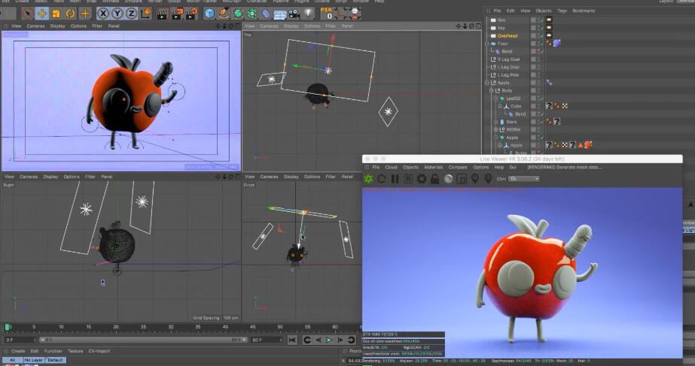The height and width of the screenshot is (366, 695).
Task: Toggle visibility dots for Key light
Action: coord(539,28)
